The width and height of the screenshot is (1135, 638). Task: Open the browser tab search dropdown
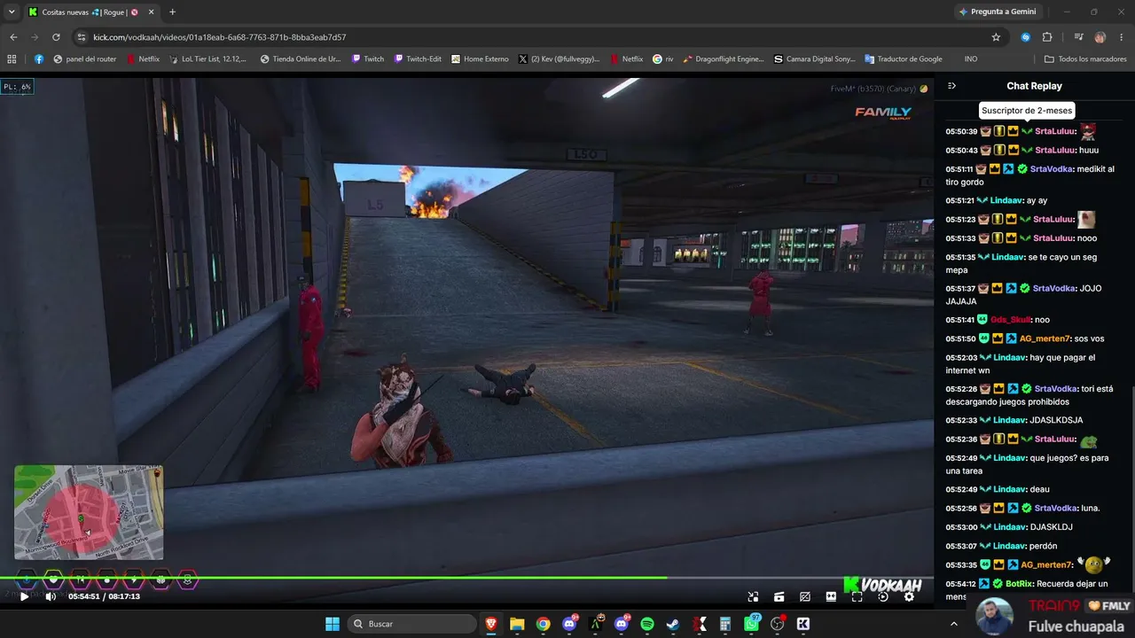[12, 12]
